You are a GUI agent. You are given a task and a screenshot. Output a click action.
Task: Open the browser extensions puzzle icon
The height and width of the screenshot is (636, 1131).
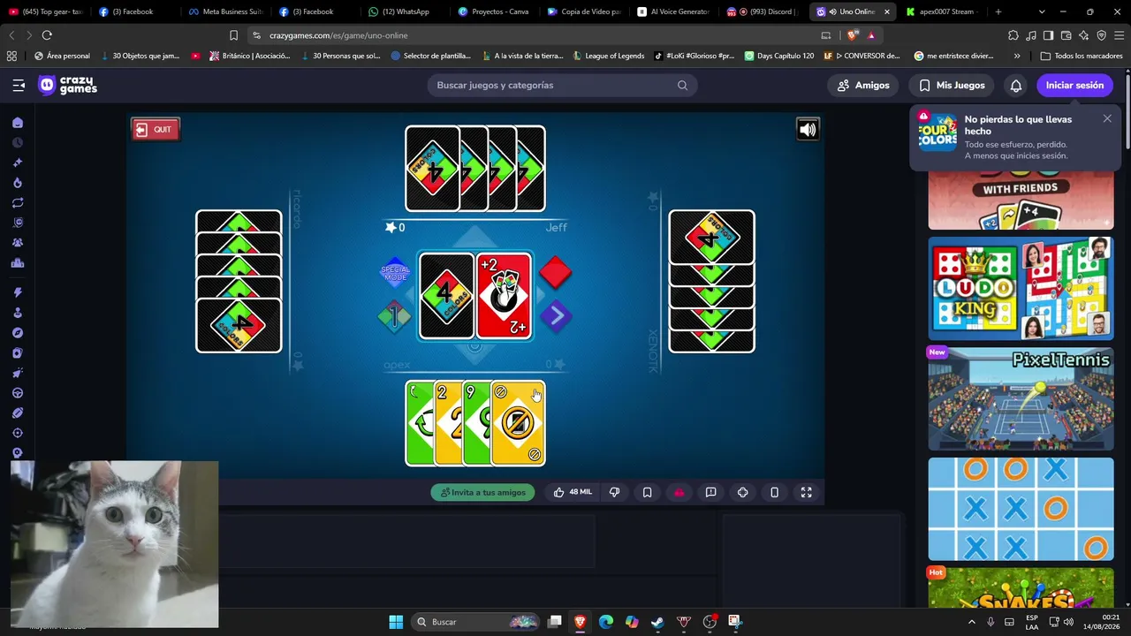click(1013, 35)
